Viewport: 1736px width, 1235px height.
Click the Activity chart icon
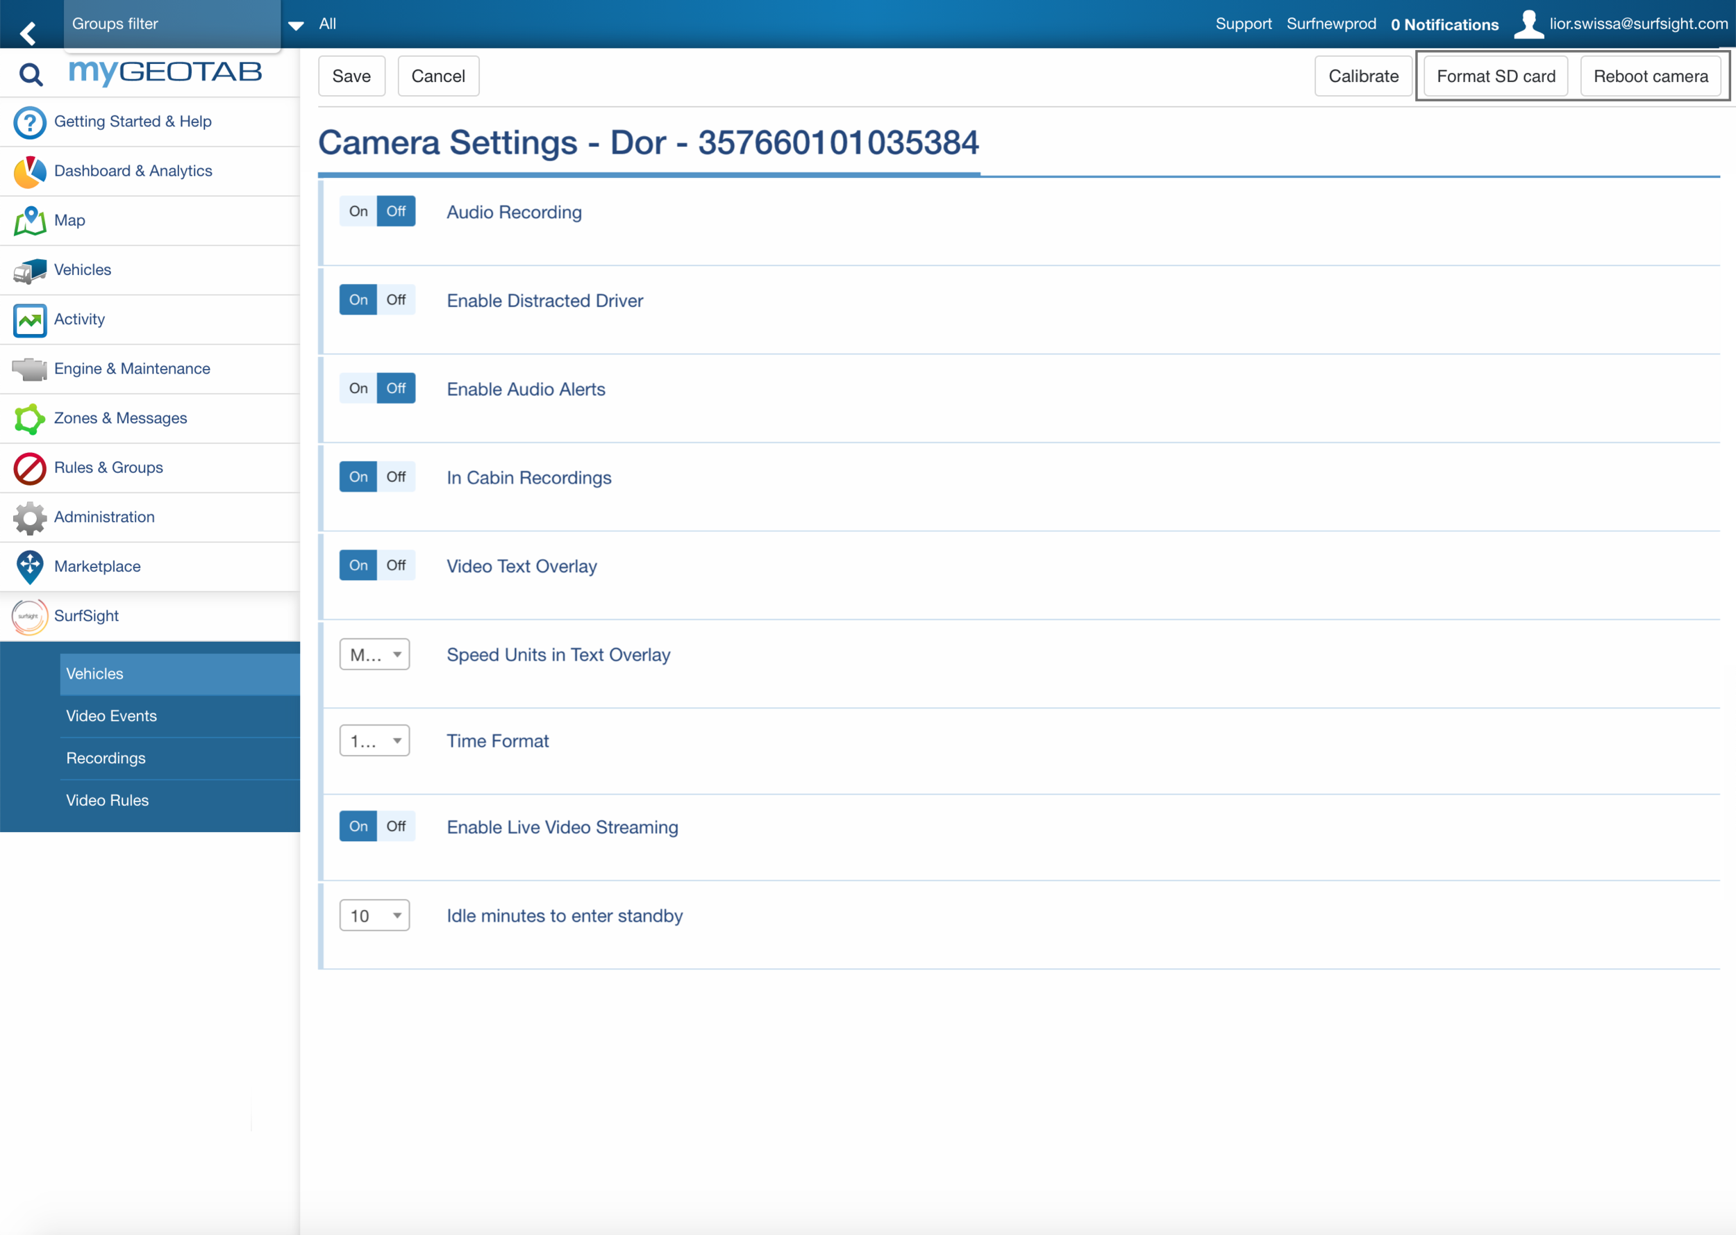(30, 320)
